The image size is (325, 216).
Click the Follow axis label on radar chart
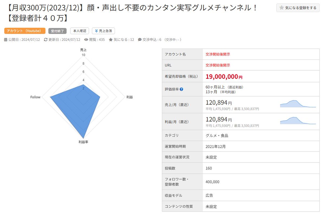pyautogui.click(x=35, y=97)
